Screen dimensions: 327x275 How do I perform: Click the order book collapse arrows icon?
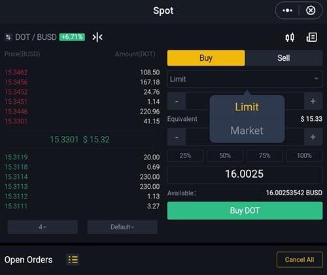(97, 37)
